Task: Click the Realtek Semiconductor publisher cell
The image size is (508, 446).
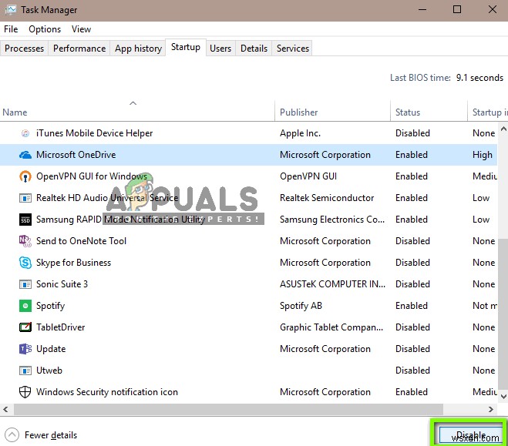Action: click(327, 198)
